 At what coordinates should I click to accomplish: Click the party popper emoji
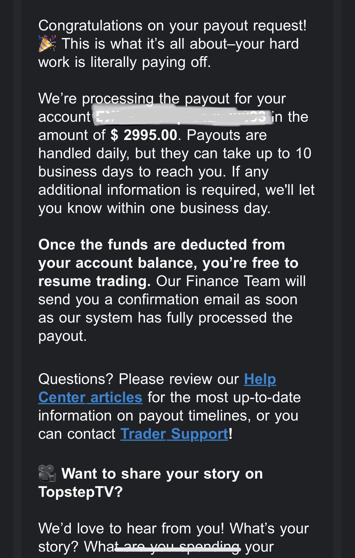pyautogui.click(x=47, y=44)
